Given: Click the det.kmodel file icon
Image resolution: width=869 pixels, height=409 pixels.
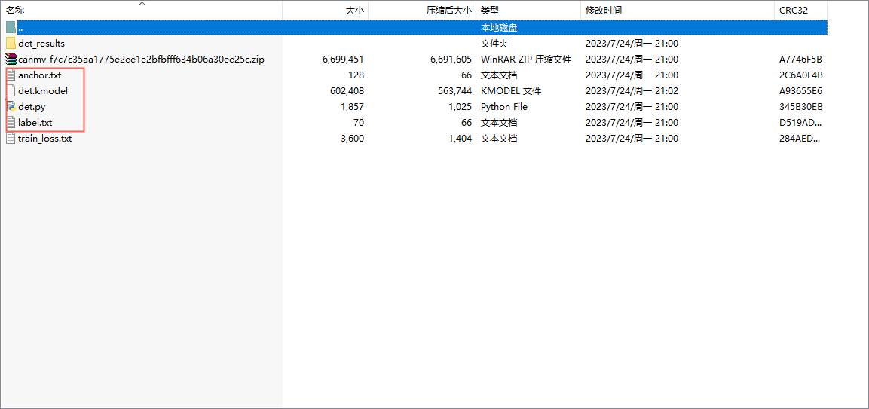Looking at the screenshot, I should tap(11, 91).
